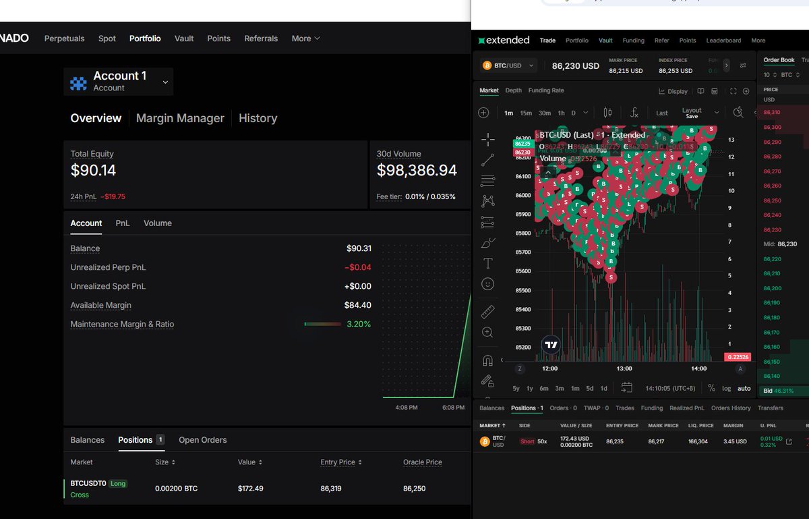Open the Perpetuals page in NADO
The width and height of the screenshot is (809, 519).
coord(65,38)
